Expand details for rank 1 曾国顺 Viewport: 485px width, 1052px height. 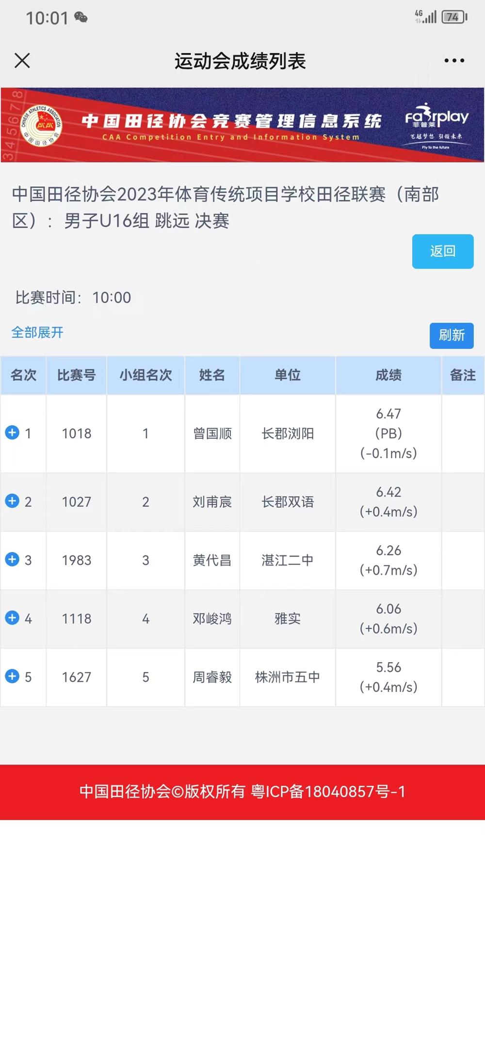tap(12, 433)
